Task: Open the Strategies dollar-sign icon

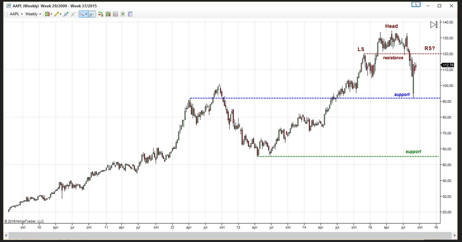Action: [x=122, y=14]
